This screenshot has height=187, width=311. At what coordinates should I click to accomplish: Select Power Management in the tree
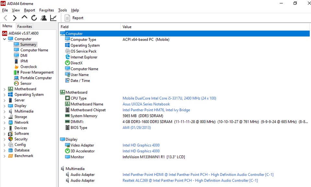coord(37,72)
